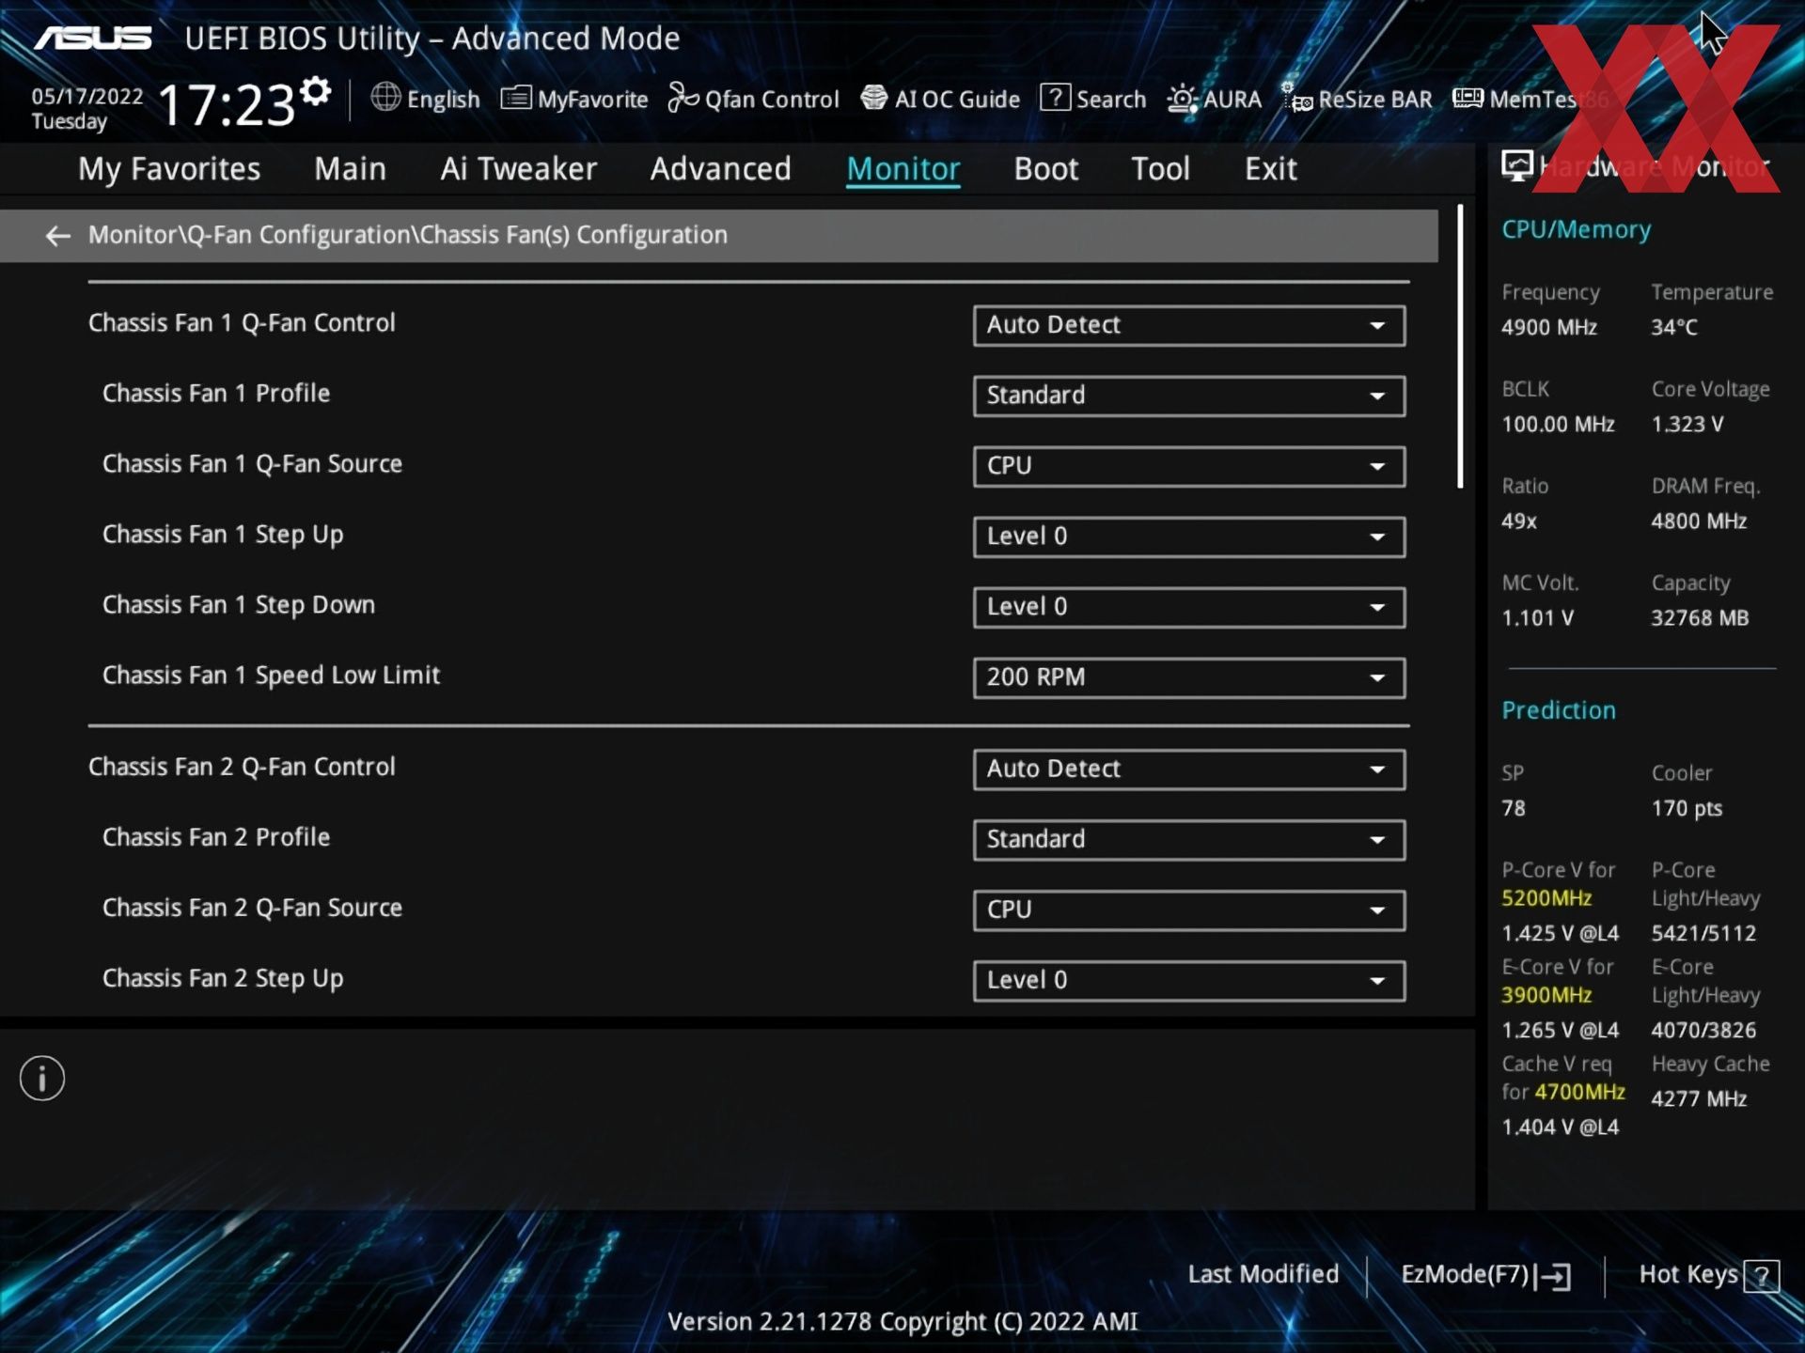Open Chassis Fan 1 Q-Fan Source dropdown
The image size is (1805, 1353).
[x=1189, y=466]
